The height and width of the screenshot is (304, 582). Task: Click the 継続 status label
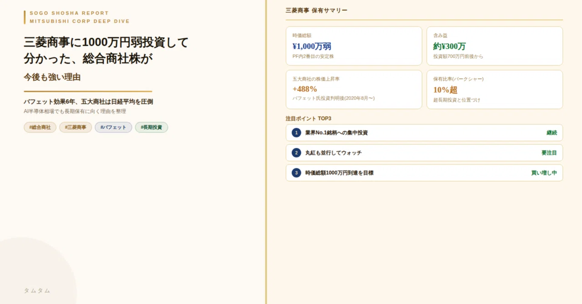552,133
